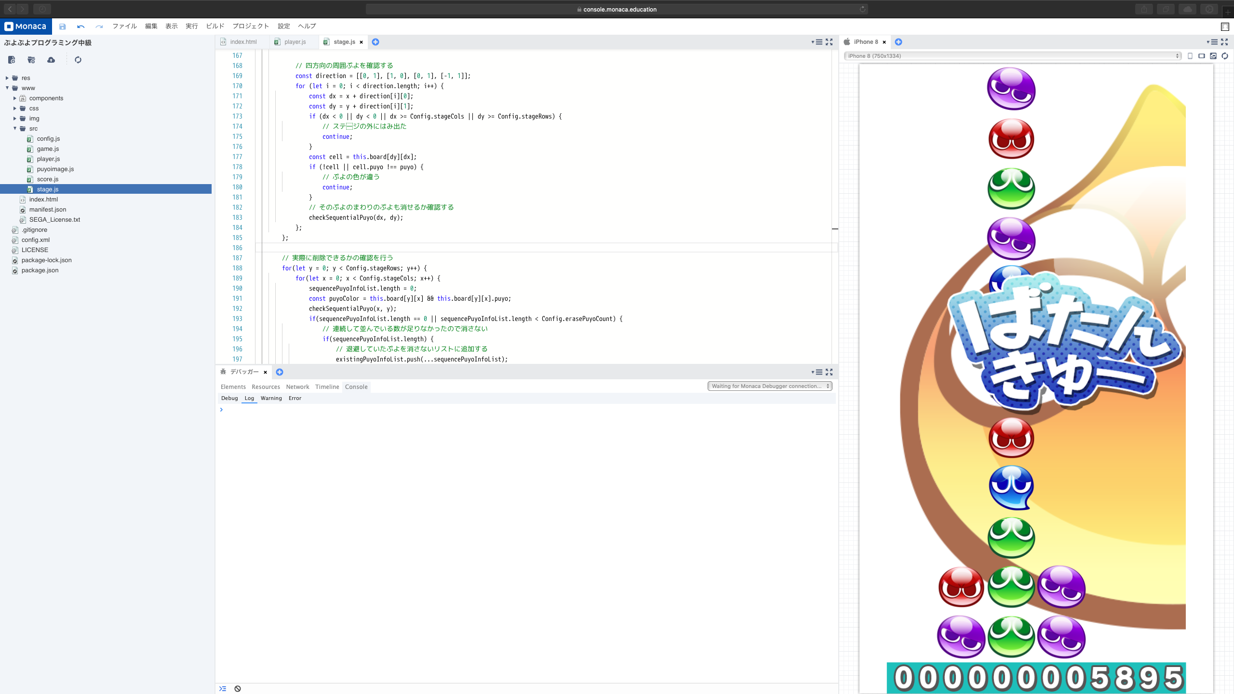Screen dimensions: 1234x694
Task: Refresh the project file tree
Action: click(x=78, y=60)
